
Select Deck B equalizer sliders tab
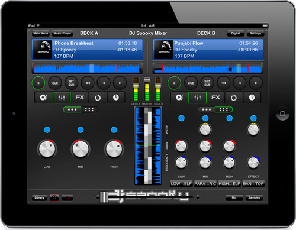click(x=198, y=98)
